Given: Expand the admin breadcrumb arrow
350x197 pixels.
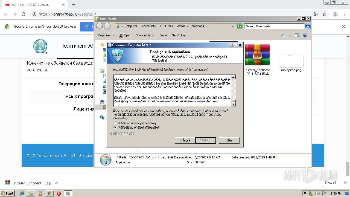Looking at the screenshot, I should click(x=187, y=26).
